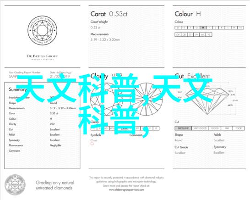Click the large 'H' colour grade
Image resolution: width=250 pixels, height=200 pixels.
point(198,14)
